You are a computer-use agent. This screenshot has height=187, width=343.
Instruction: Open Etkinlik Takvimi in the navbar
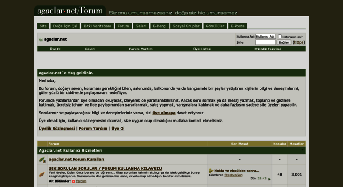[x=268, y=49]
